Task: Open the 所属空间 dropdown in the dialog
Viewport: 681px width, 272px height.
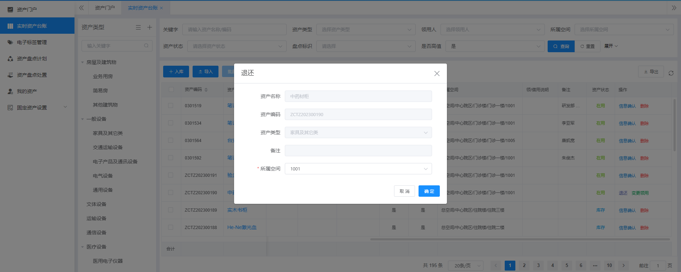Action: [x=358, y=169]
